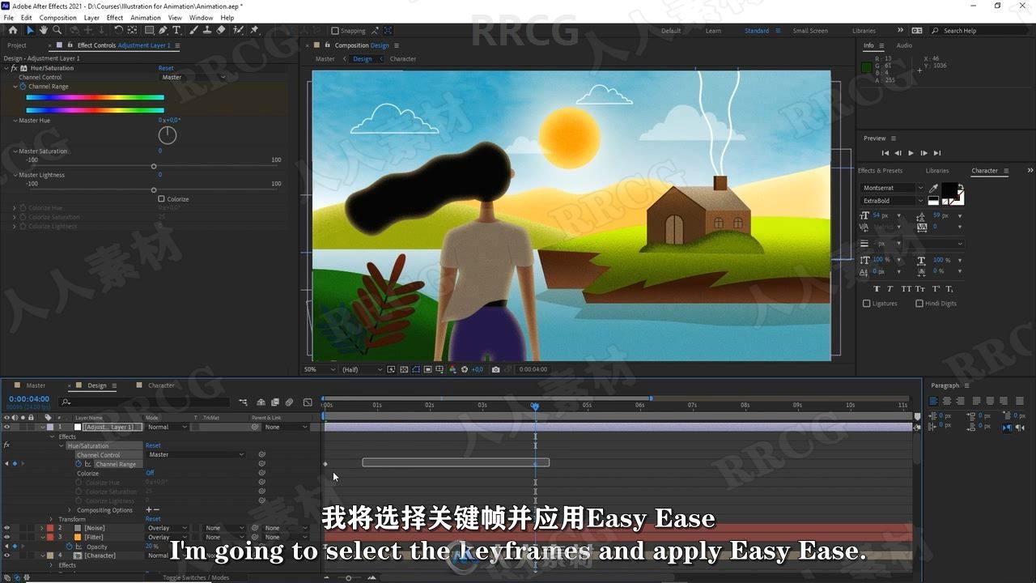This screenshot has width=1036, height=583.
Task: Click the Master Hue dial
Action: coord(168,135)
